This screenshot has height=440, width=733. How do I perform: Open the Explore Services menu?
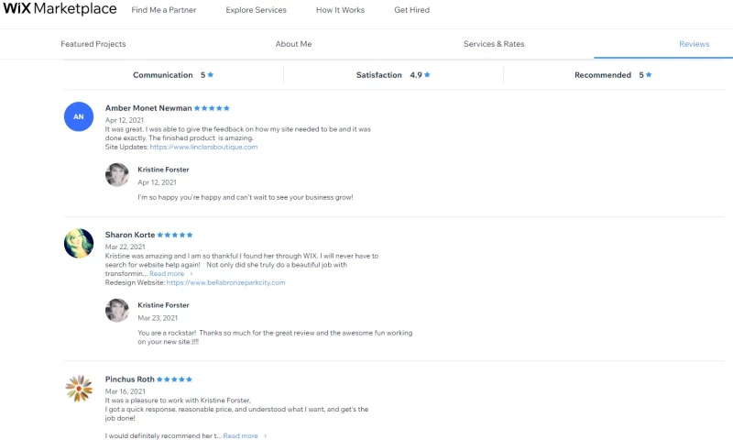click(x=257, y=10)
